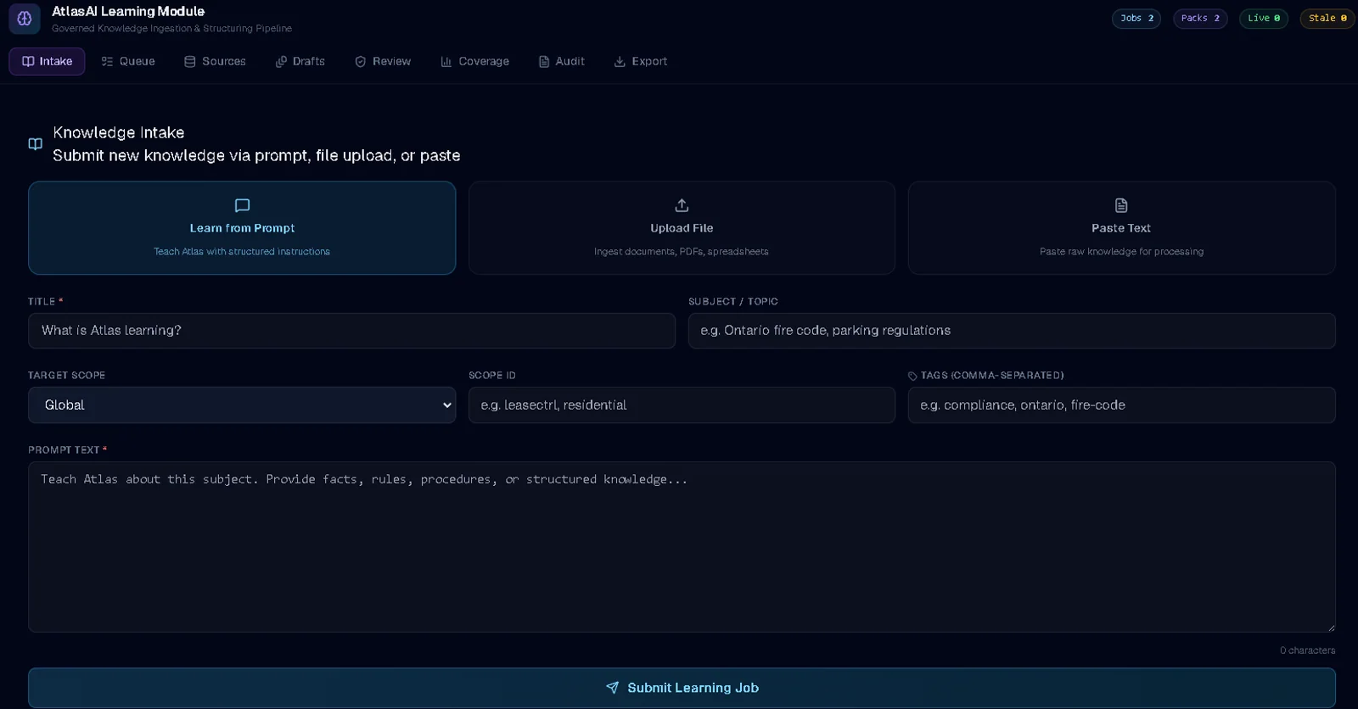Click the Packs 2 status badge
Viewport: 1358px width, 709px height.
click(1200, 18)
